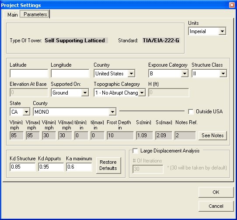Click the TIA/EIA-222-G standard text
The image size is (237, 220).
(x=161, y=41)
